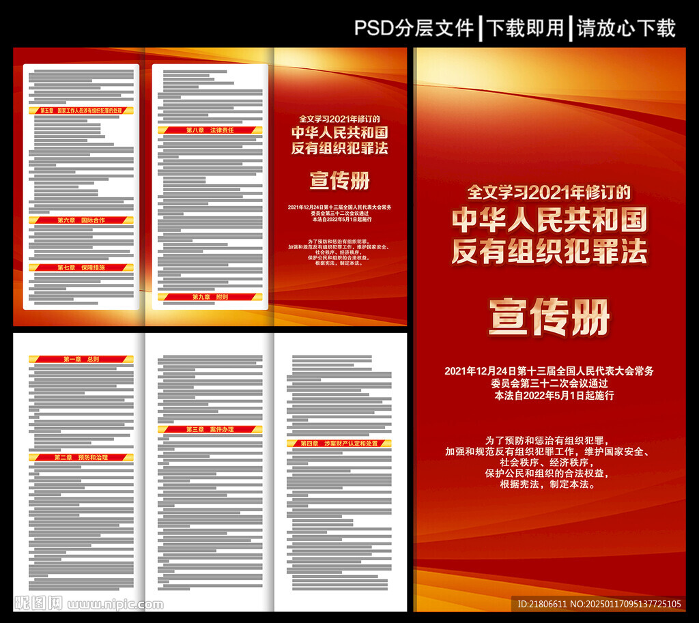The height and width of the screenshot is (623, 699).
Task: Click "根据宪法,制定本法。" on the large cover
Action: [548, 484]
